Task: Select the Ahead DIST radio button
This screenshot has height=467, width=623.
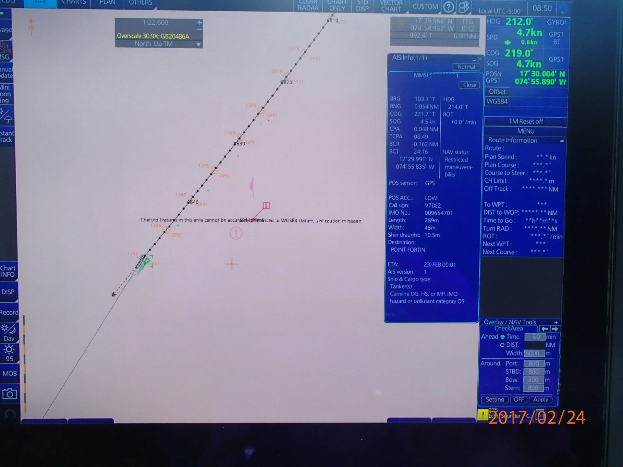Action: tap(502, 345)
